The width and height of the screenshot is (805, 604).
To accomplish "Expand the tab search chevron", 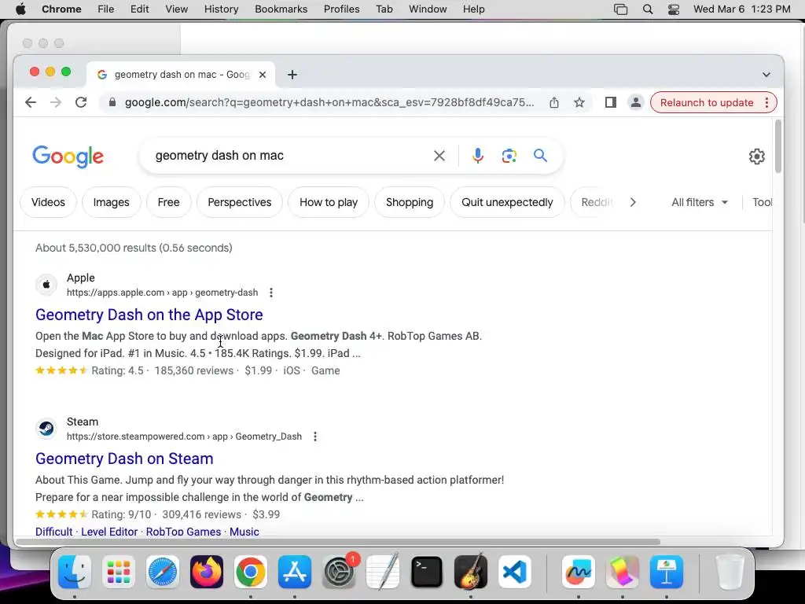I will point(766,75).
